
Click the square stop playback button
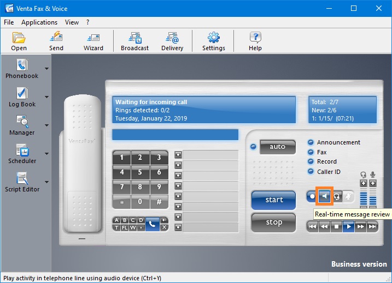point(336,226)
